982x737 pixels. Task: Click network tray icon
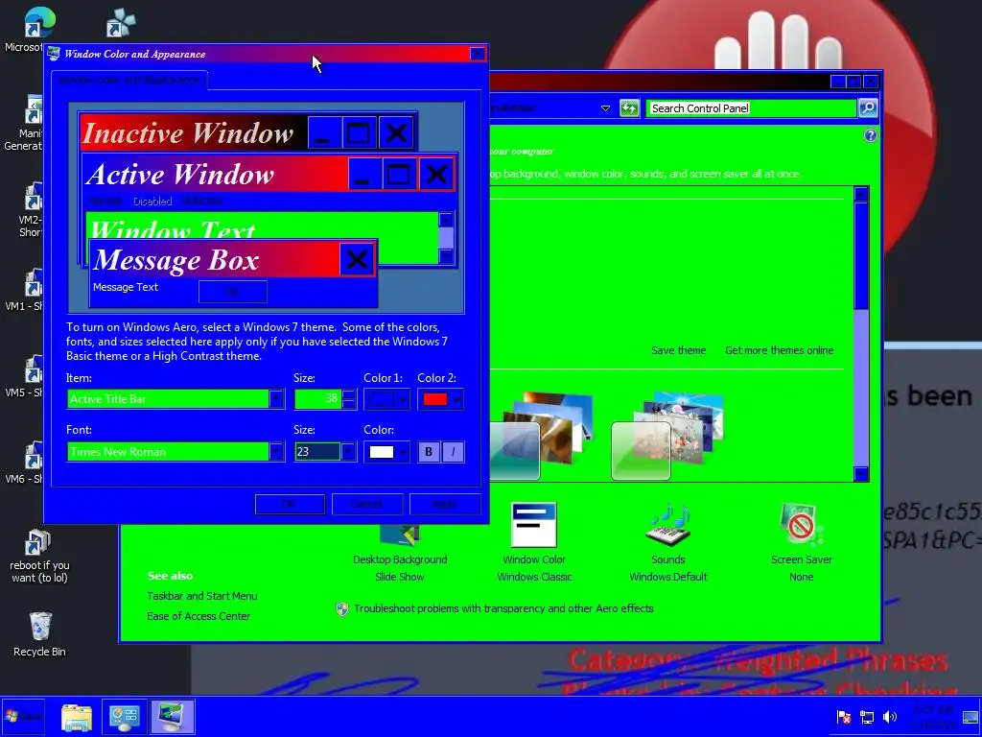point(867,717)
